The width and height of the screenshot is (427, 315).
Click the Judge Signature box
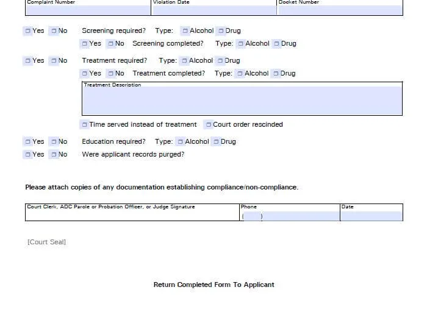tap(132, 213)
